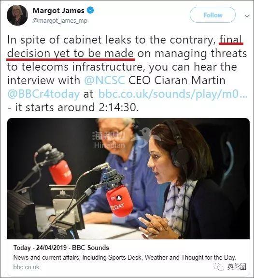Open the @BBCr4today mention
254x278 pixels.
click(43, 94)
